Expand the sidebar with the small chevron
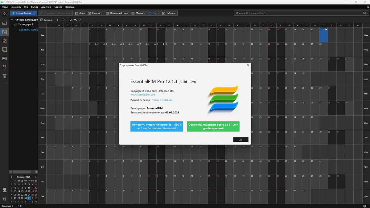Viewport: 370px width, 208px height. [7, 83]
